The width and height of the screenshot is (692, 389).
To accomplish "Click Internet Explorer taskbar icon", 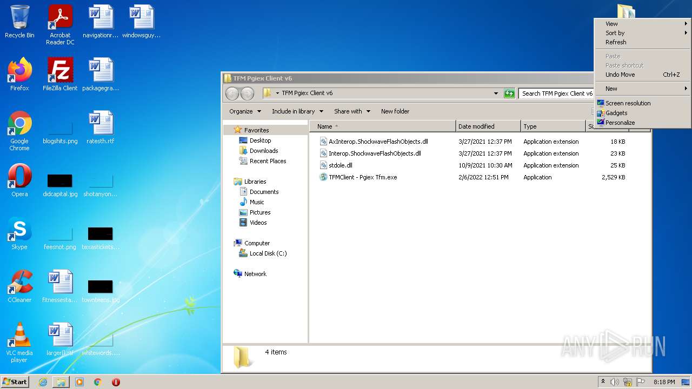I will point(43,382).
